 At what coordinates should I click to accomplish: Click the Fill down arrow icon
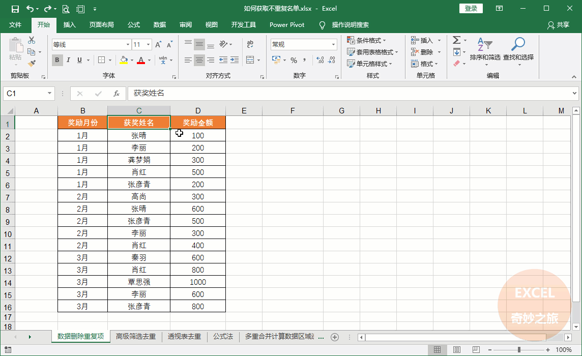[456, 52]
